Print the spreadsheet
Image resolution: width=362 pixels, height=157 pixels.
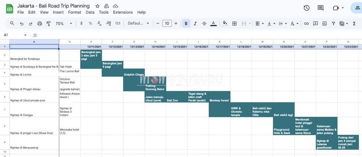click(40, 24)
